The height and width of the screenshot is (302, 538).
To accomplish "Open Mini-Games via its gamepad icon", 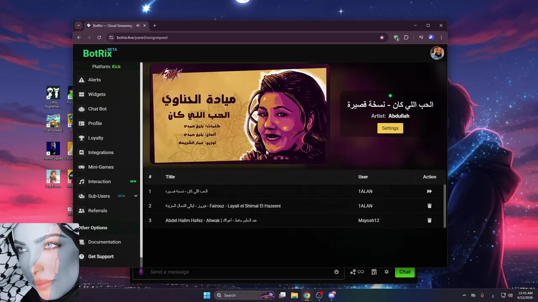I will pos(82,167).
